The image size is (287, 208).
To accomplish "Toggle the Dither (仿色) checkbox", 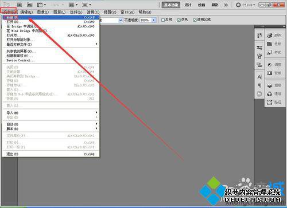I will tap(179, 20).
